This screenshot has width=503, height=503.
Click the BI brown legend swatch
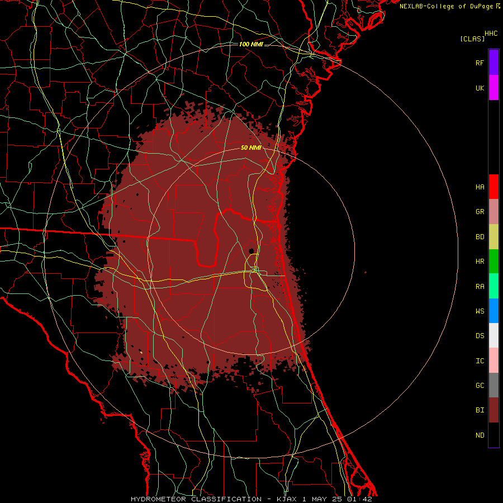coord(493,410)
